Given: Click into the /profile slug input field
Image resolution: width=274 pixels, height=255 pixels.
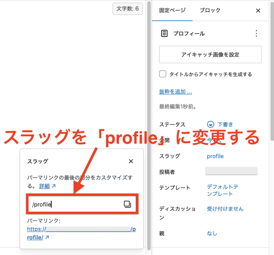Looking at the screenshot, I should [75, 205].
